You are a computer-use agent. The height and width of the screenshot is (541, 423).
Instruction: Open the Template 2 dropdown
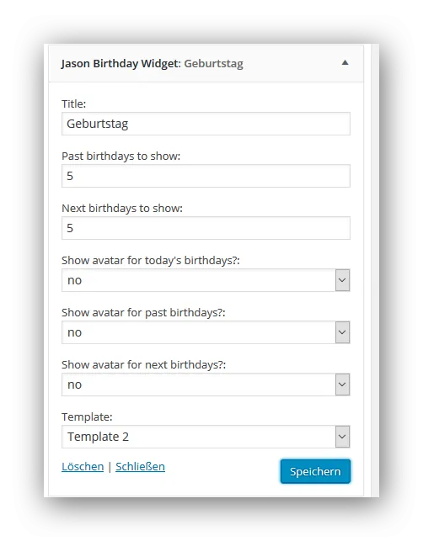point(206,437)
